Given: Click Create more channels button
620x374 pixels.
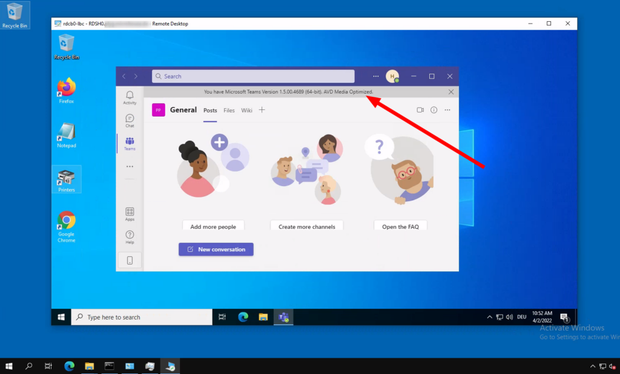Looking at the screenshot, I should (307, 227).
